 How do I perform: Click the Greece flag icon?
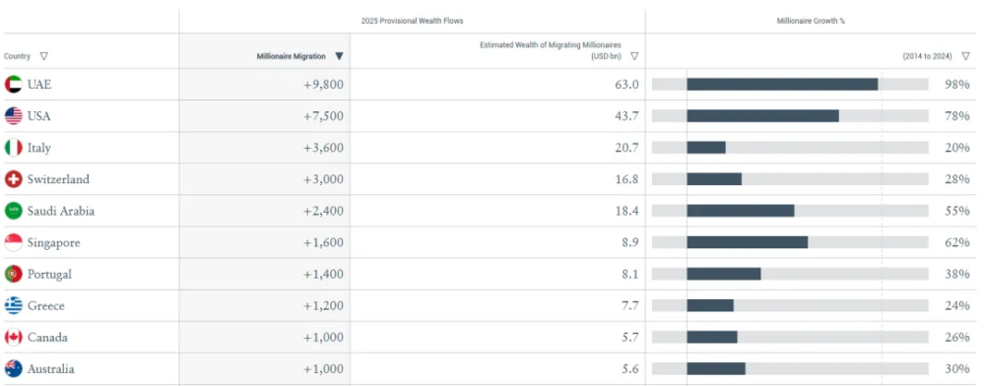(x=13, y=305)
